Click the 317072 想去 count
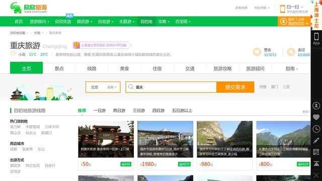 (270, 55)
